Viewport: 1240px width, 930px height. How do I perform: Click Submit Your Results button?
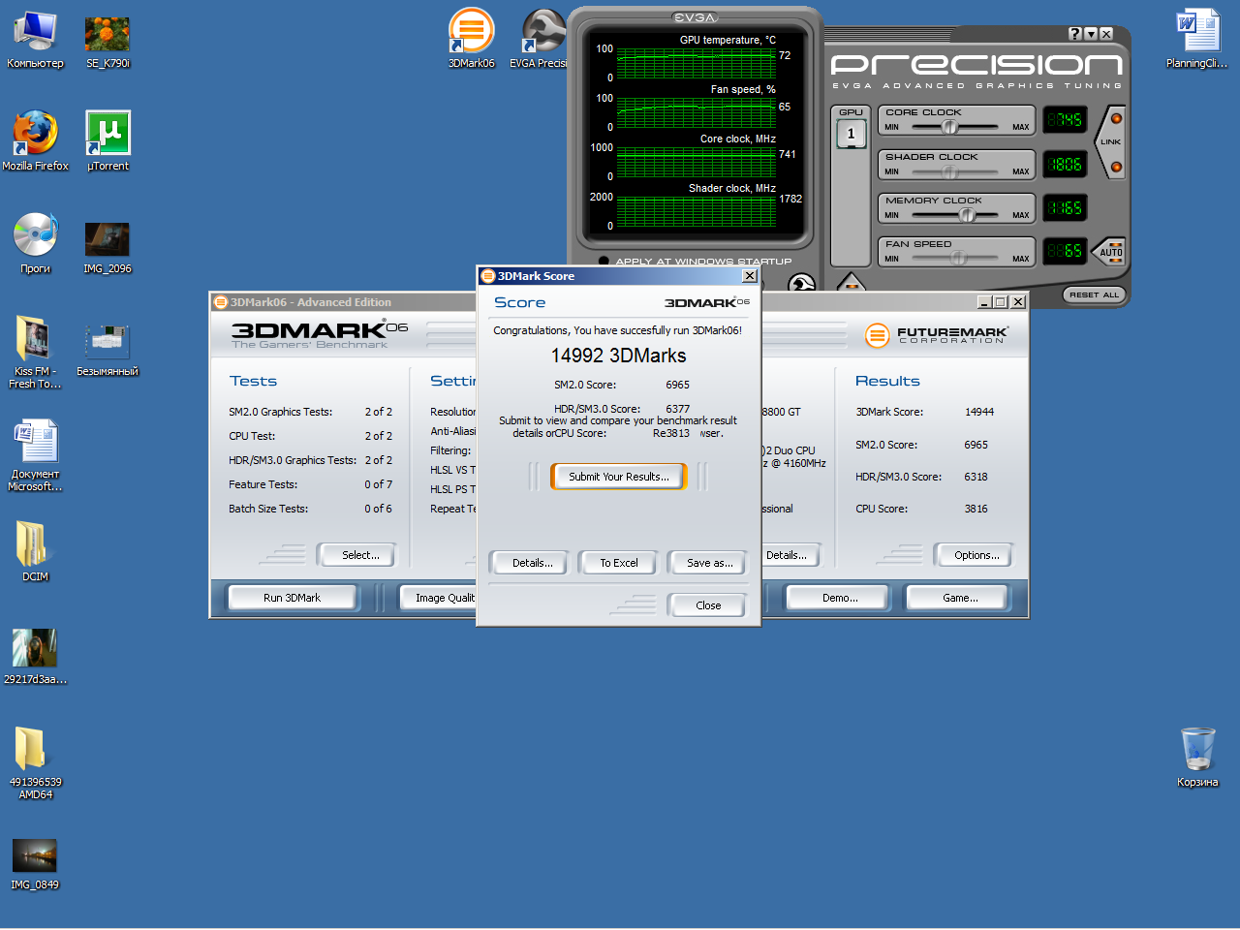pyautogui.click(x=618, y=477)
